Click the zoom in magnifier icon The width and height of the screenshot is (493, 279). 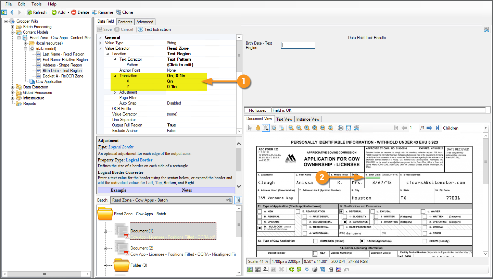tap(291, 128)
